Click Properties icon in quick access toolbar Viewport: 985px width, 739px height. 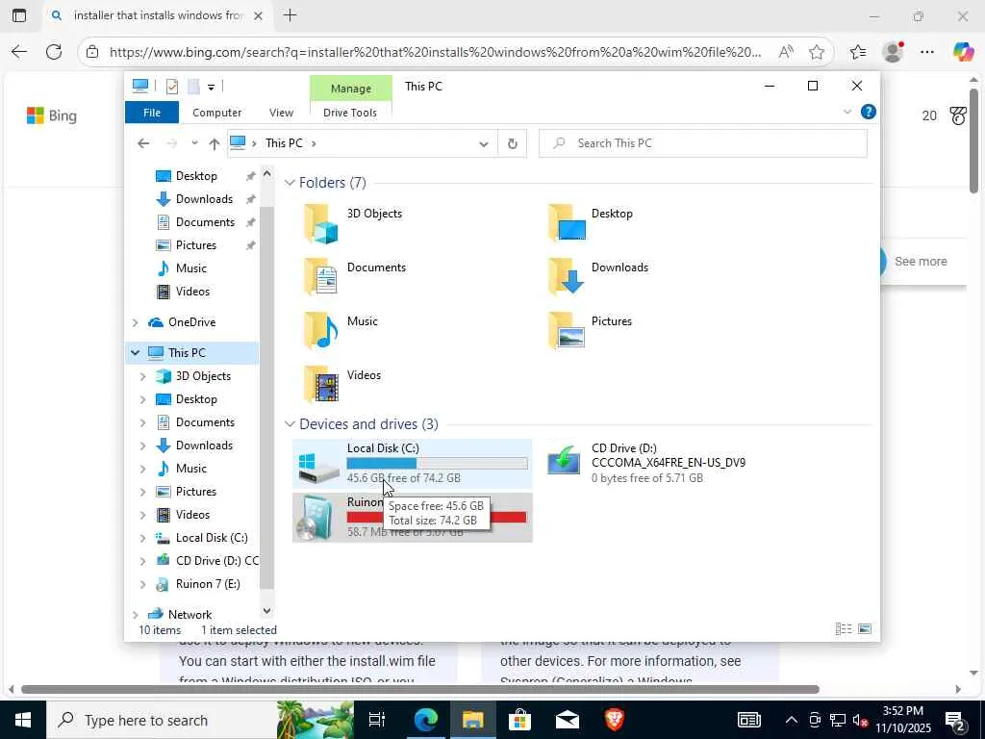[171, 87]
